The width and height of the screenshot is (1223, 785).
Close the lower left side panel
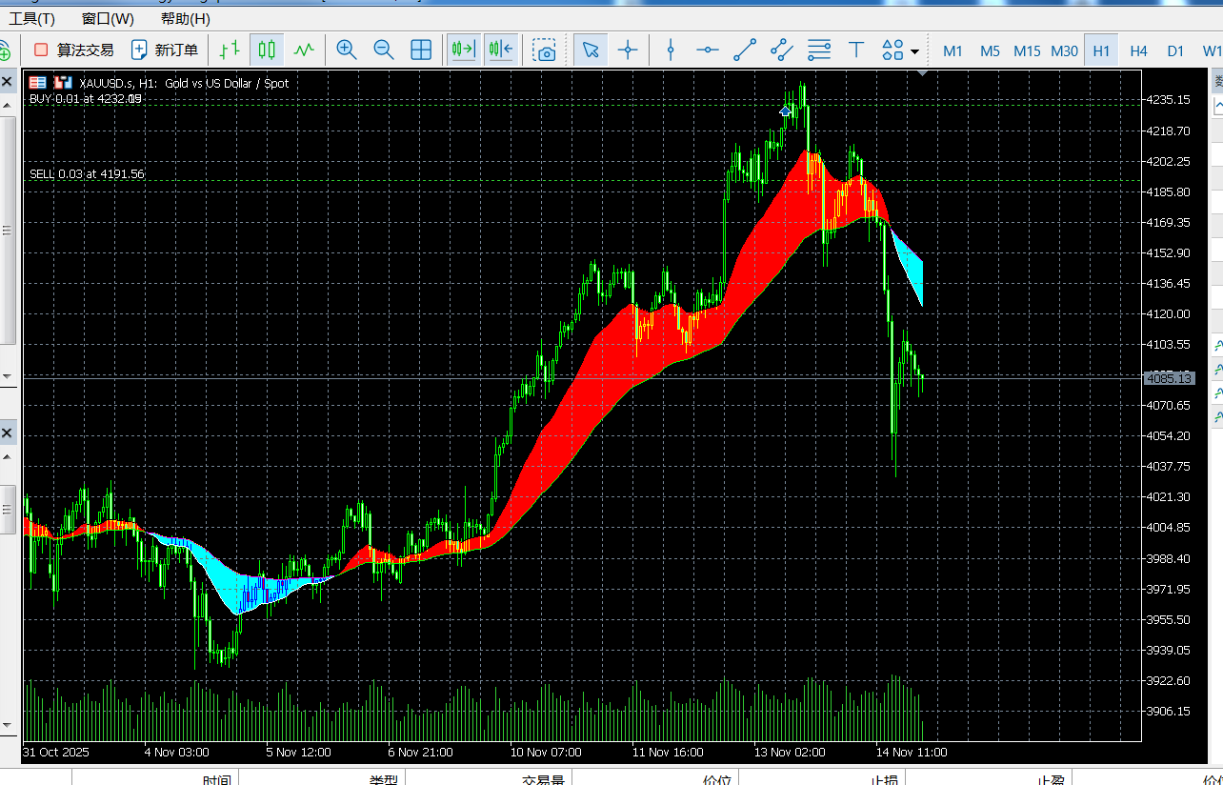[x=7, y=433]
